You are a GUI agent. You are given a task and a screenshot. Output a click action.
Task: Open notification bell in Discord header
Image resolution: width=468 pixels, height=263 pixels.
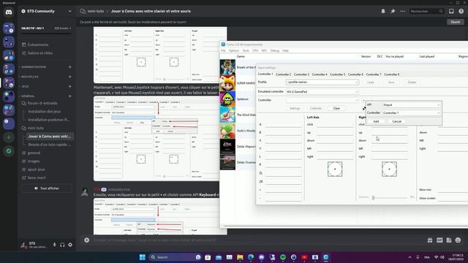pos(383,12)
